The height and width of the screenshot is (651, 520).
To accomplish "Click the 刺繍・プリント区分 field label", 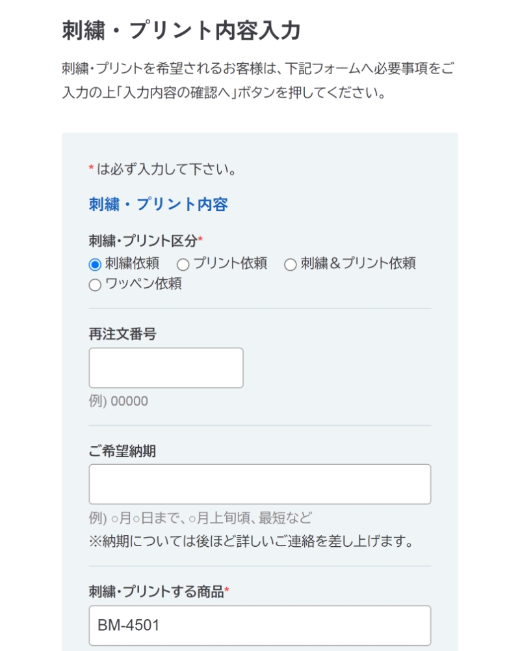I will [142, 241].
